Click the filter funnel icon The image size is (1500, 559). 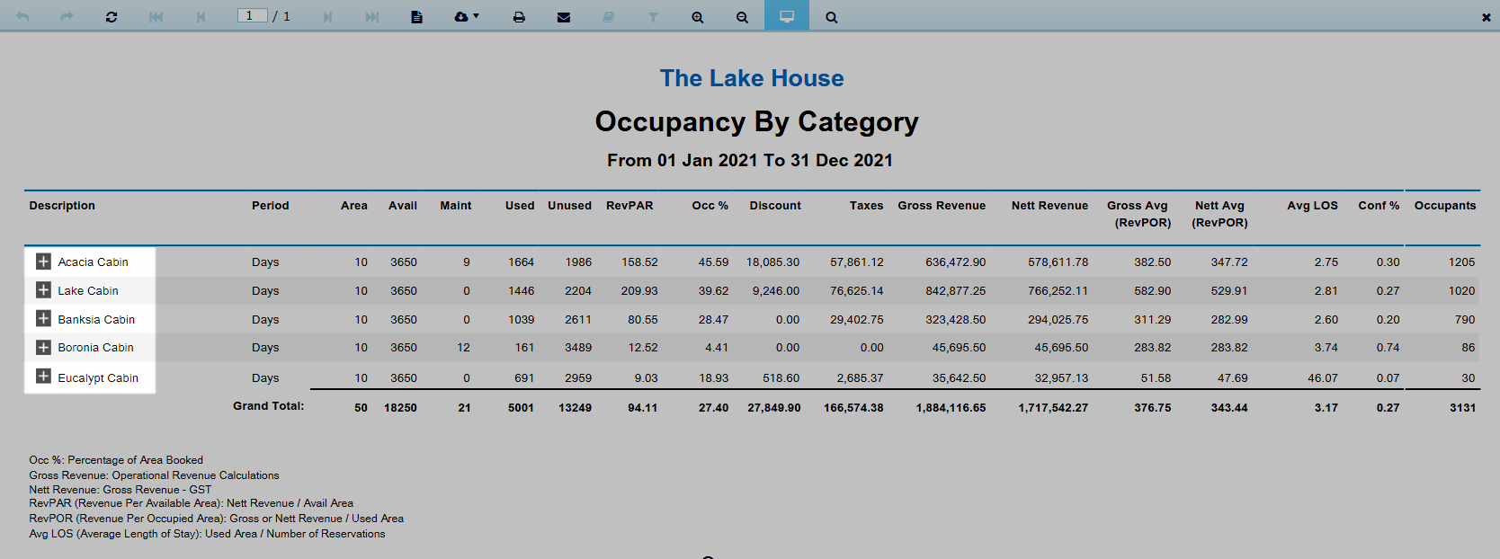(653, 17)
